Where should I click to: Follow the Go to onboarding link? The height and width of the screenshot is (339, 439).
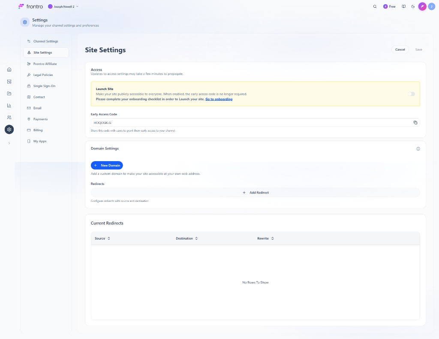(x=219, y=99)
